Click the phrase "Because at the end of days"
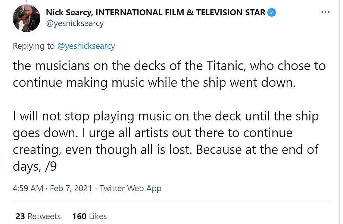Viewport: 343px width, 224px height. coord(258,149)
